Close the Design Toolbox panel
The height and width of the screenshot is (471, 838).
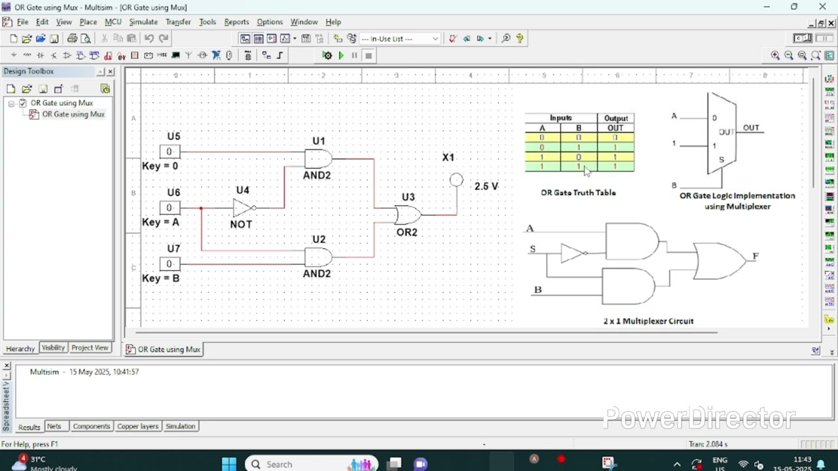tap(110, 71)
